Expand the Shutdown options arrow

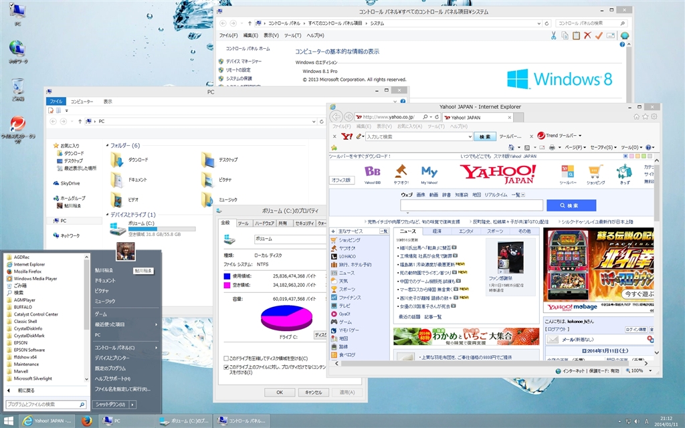coord(133,405)
